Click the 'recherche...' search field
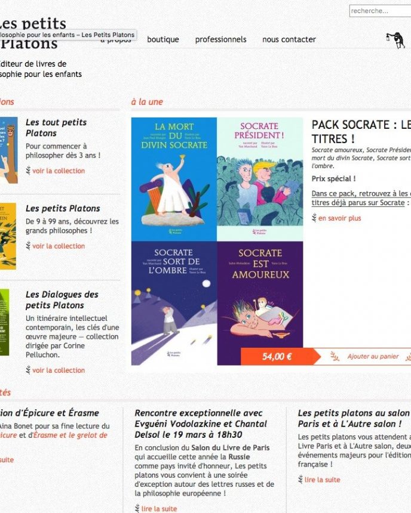Image resolution: width=411 pixels, height=513 pixels. coord(380,11)
